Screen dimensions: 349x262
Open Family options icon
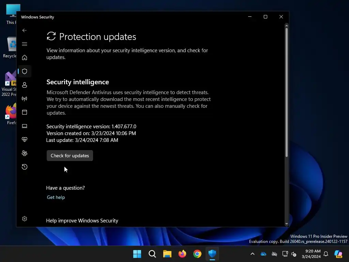(25, 153)
